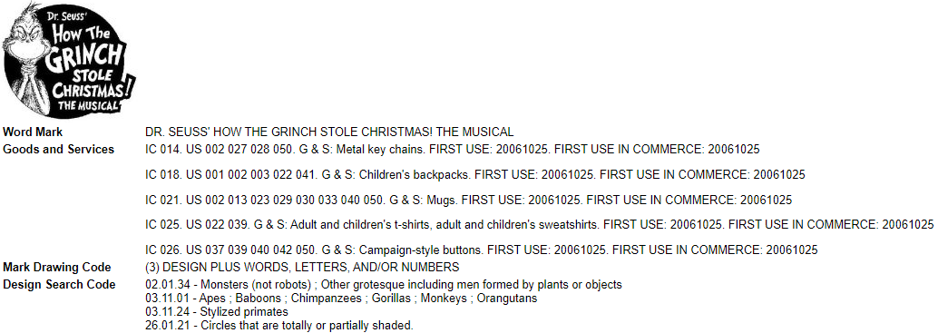Viewport: 938px width, 333px height.
Task: Click the IC 025 t-shirts and sweatshirts entry
Action: coord(540,225)
